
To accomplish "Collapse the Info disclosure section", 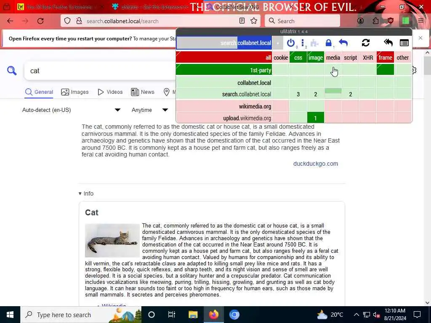I will [x=86, y=193].
